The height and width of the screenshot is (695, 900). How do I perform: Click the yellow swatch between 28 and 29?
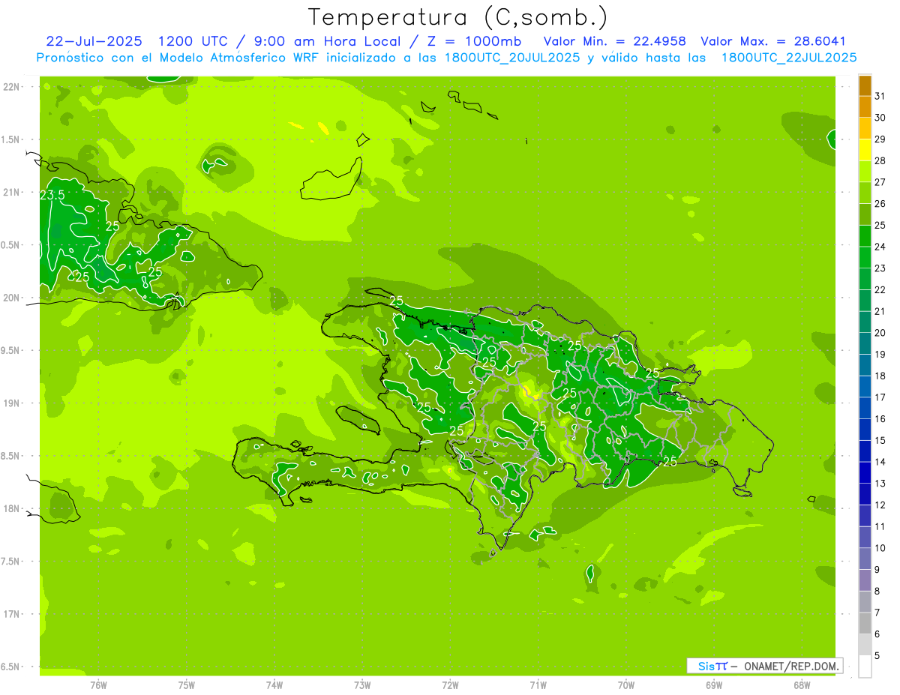tap(865, 150)
